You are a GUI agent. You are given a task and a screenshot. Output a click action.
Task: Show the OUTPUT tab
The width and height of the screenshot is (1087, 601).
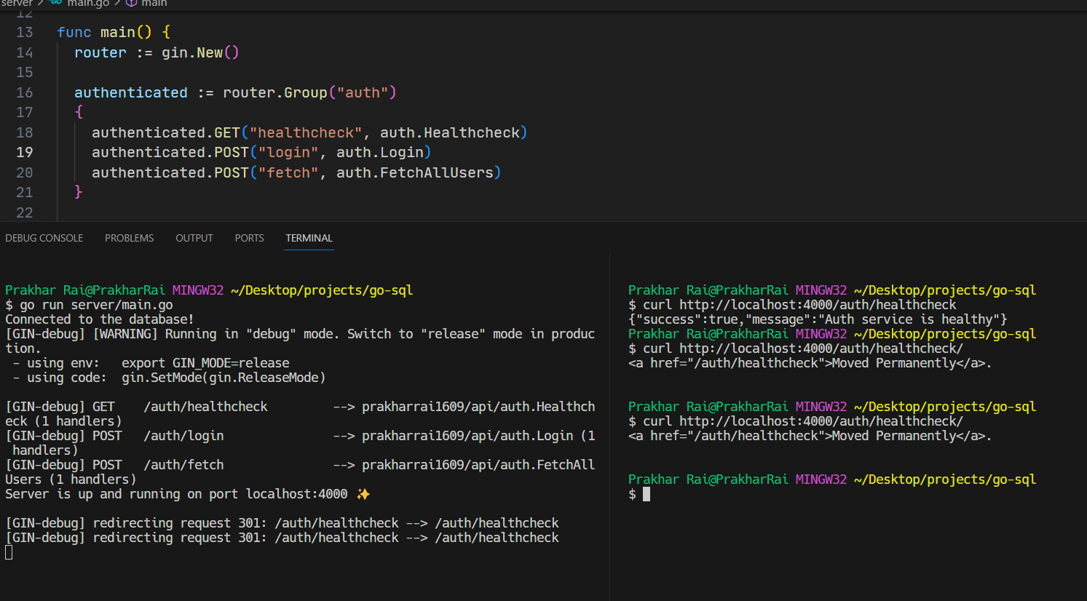coord(194,238)
